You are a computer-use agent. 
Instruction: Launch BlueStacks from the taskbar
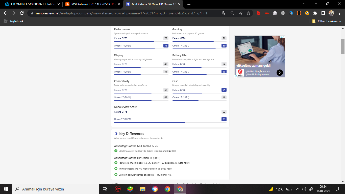click(x=130, y=189)
